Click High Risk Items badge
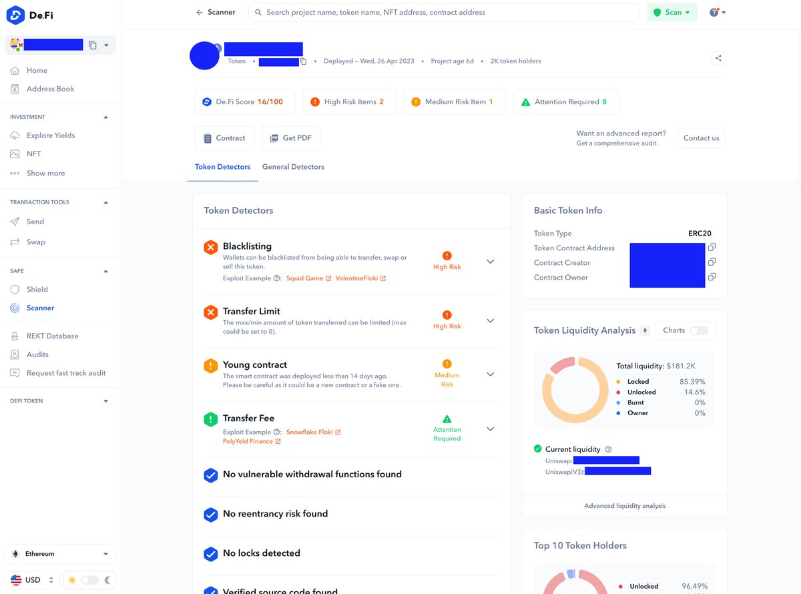The height and width of the screenshot is (594, 801). tap(349, 102)
